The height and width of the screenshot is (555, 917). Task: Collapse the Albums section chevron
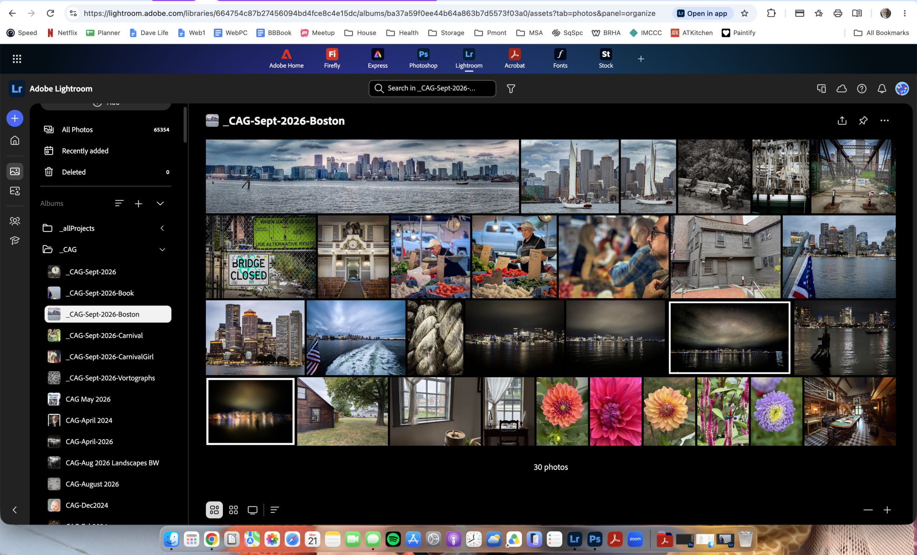[x=160, y=203]
